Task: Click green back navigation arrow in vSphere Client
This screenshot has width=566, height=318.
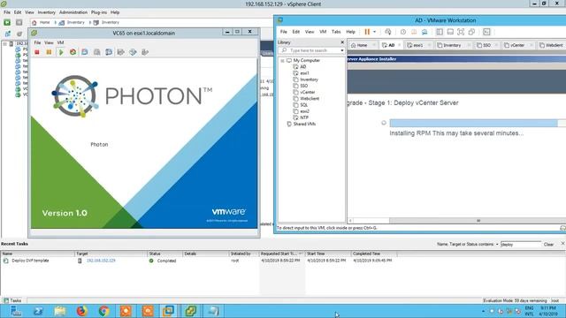Action: pyautogui.click(x=7, y=22)
